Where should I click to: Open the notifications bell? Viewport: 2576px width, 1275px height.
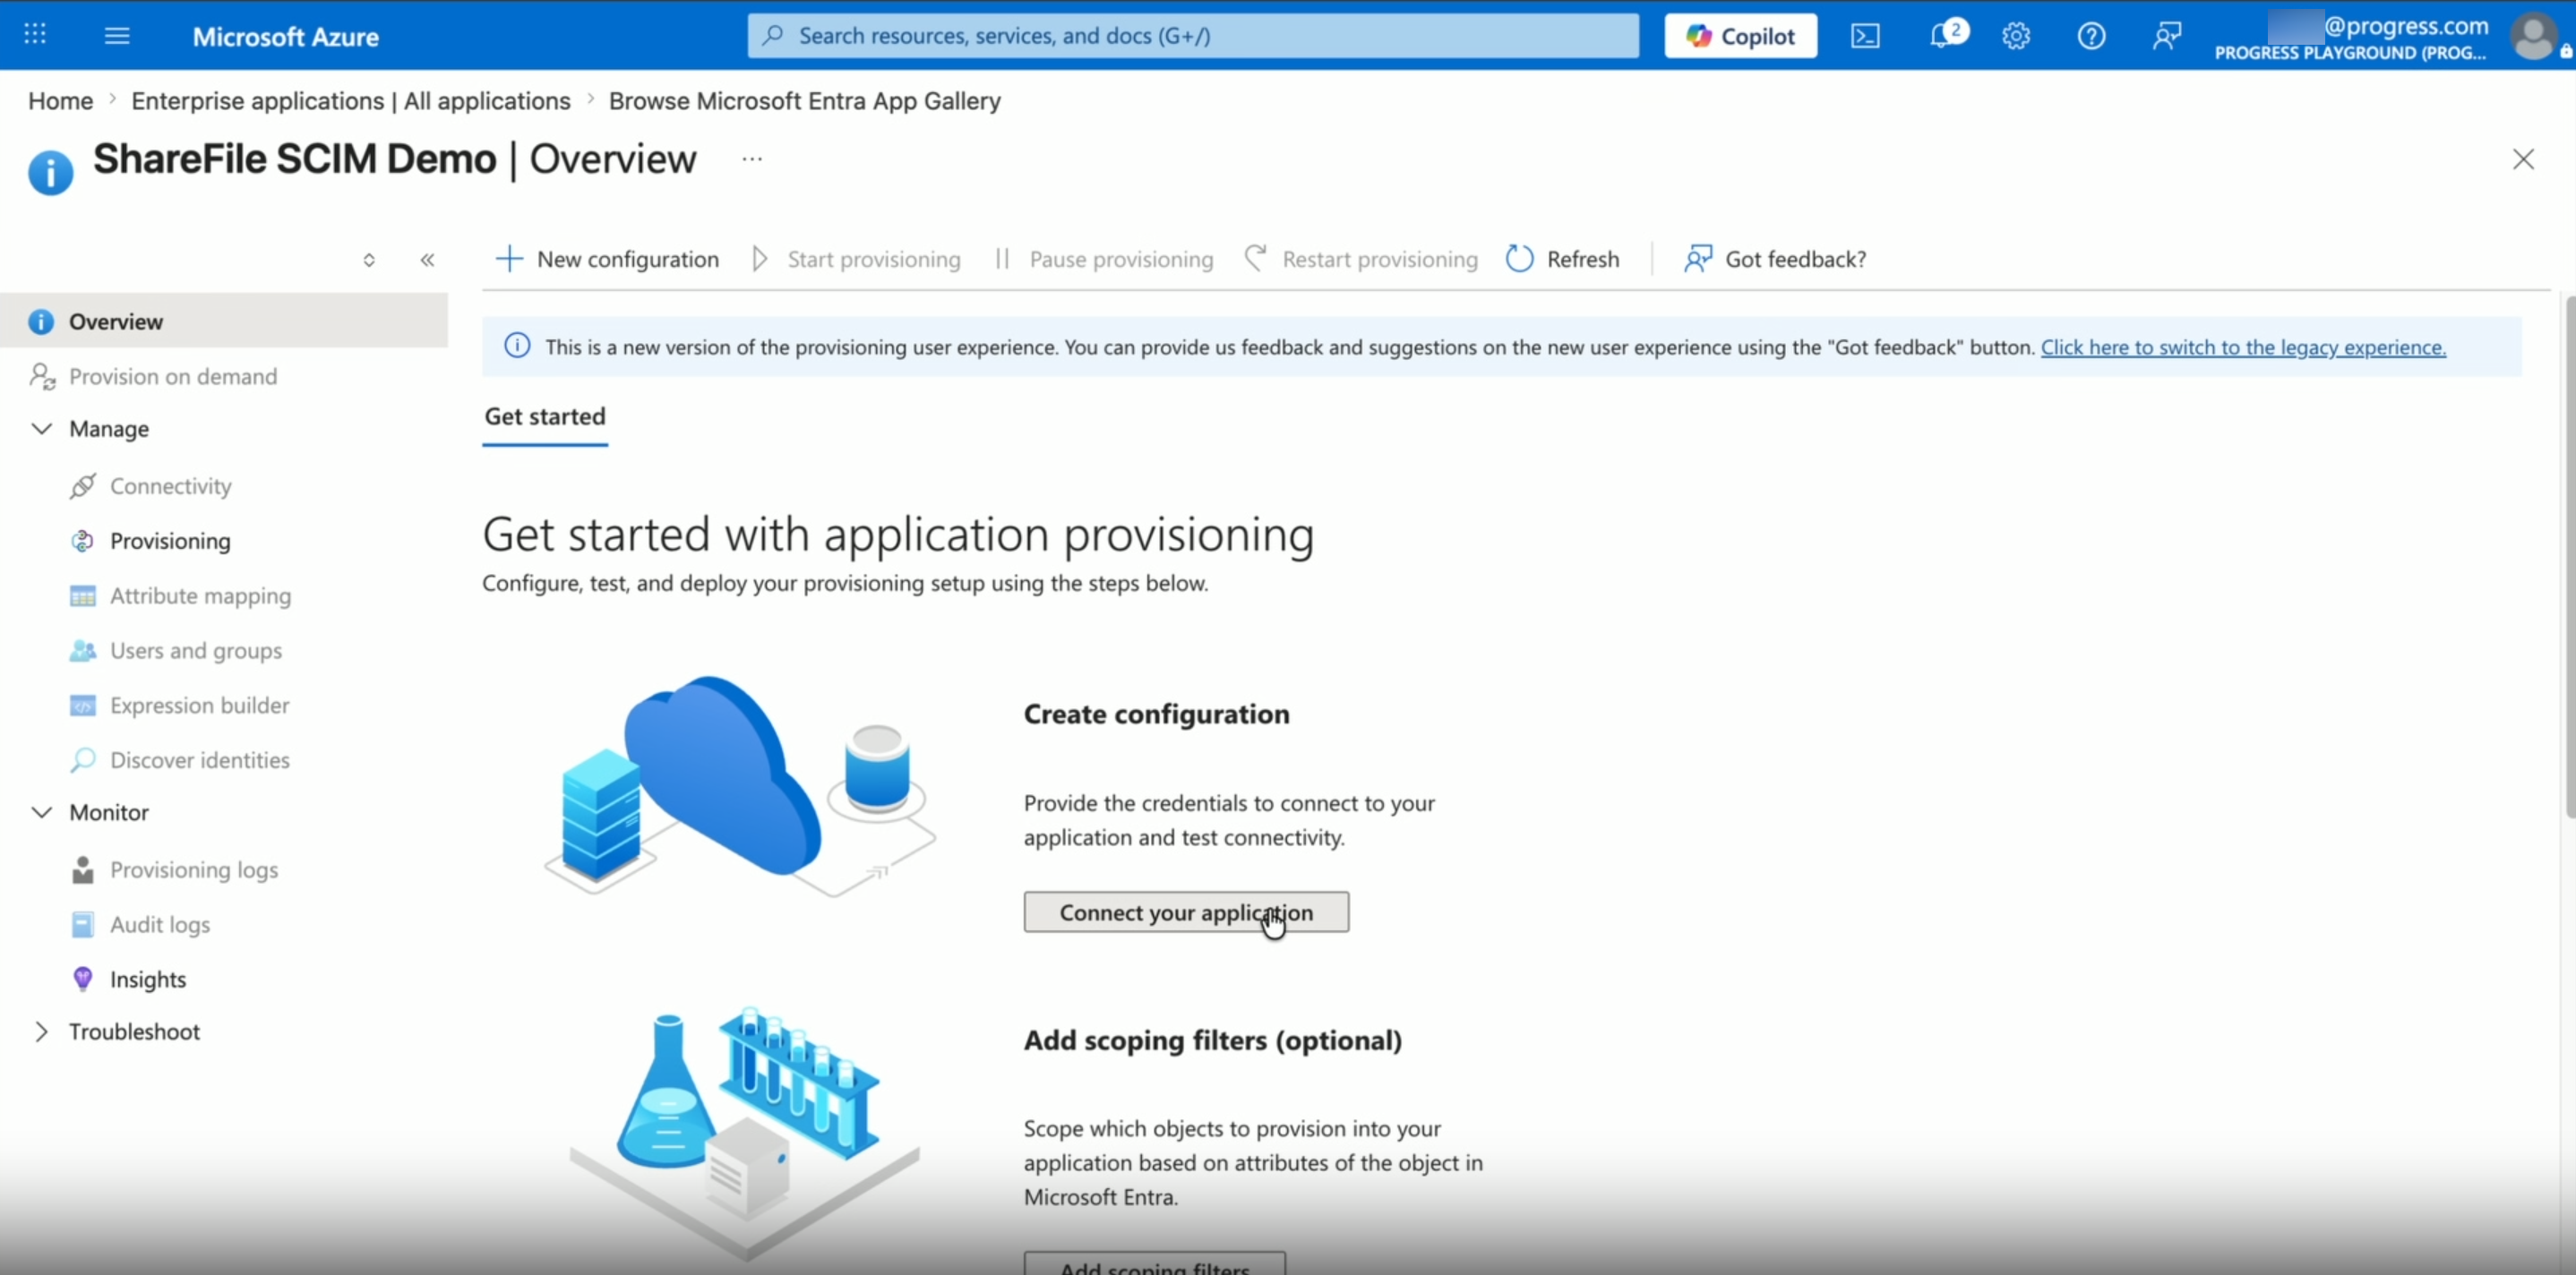pos(1946,35)
